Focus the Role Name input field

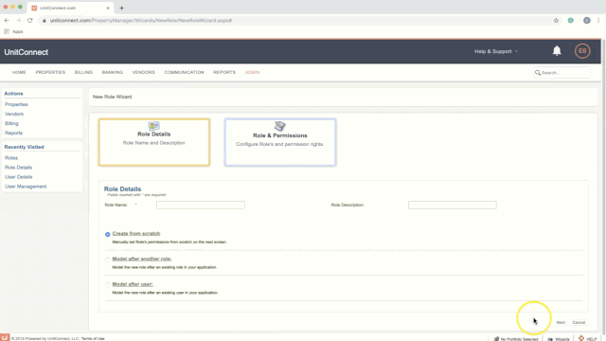[x=200, y=205]
